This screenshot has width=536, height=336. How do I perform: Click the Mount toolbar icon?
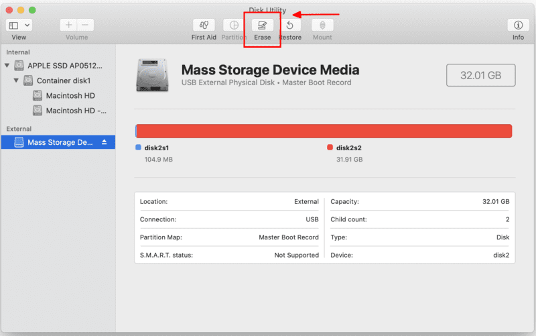322,25
